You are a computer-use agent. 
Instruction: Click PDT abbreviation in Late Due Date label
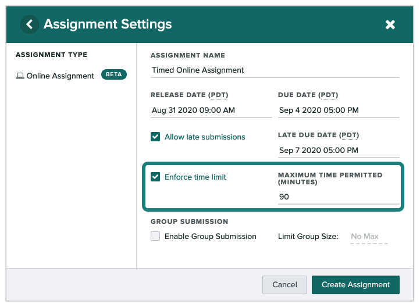(349, 135)
